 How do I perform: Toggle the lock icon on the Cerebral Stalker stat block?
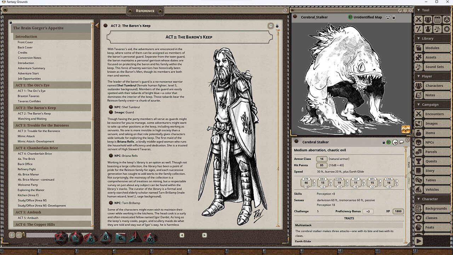(384, 142)
